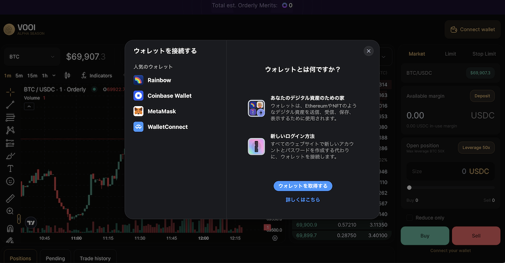Select the XABCD pattern tool
Viewport: 505px width, 263px height.
(x=10, y=130)
